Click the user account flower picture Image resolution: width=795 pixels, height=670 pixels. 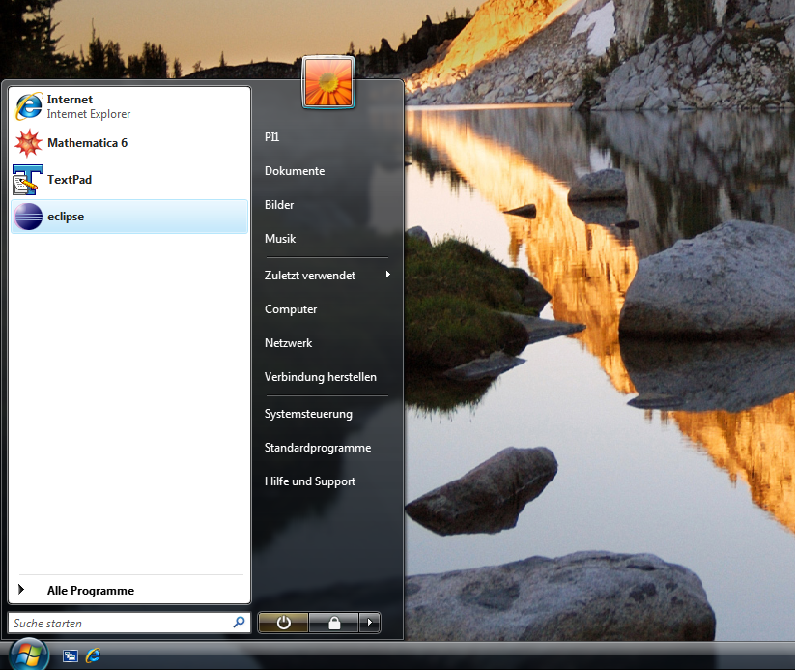[x=328, y=82]
